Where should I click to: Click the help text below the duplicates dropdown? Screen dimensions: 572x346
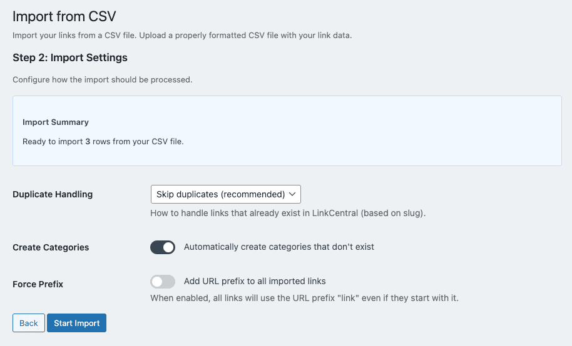pyautogui.click(x=288, y=213)
